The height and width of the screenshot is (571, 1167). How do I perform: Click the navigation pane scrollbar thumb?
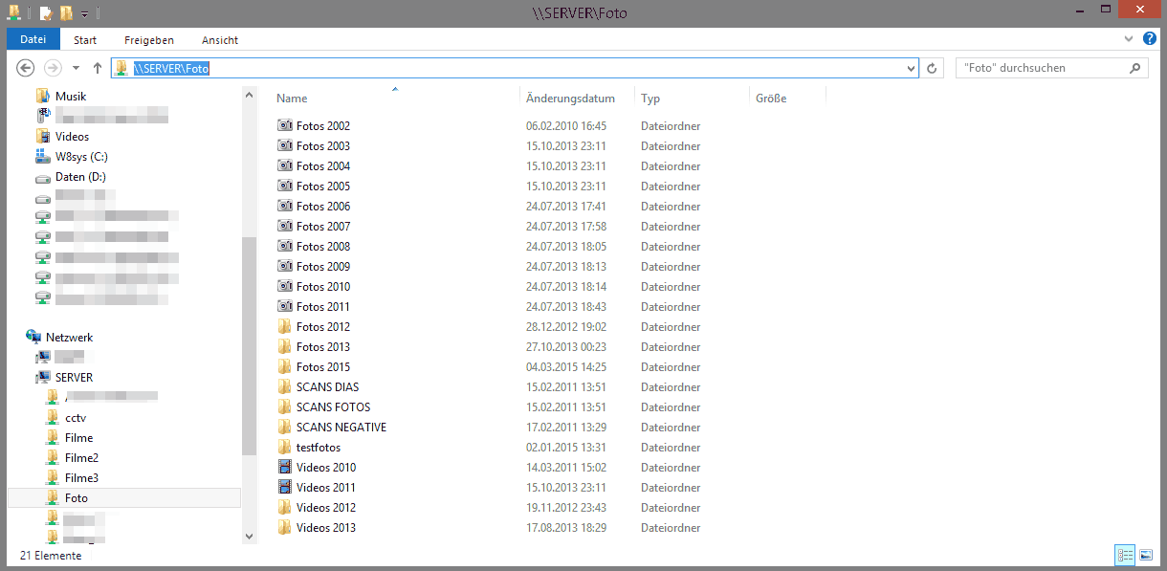(250, 345)
